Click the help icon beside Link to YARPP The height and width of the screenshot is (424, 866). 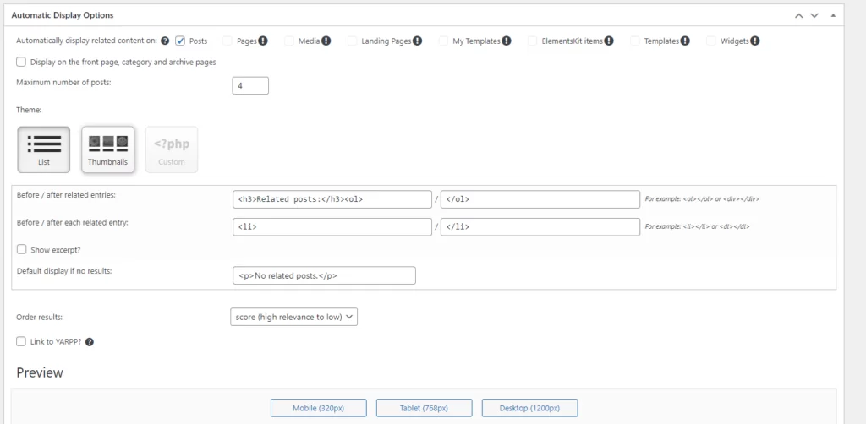(90, 342)
